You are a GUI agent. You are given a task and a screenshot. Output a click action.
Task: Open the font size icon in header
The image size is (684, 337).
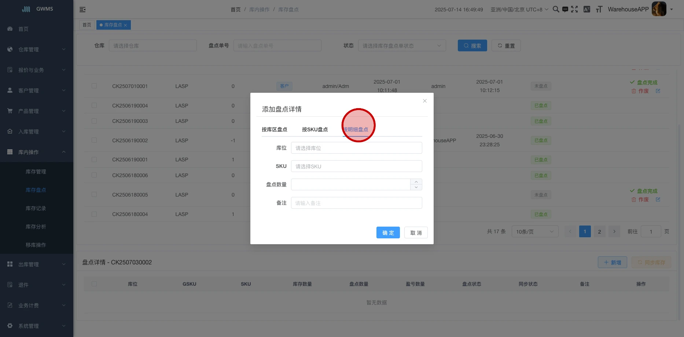(599, 10)
